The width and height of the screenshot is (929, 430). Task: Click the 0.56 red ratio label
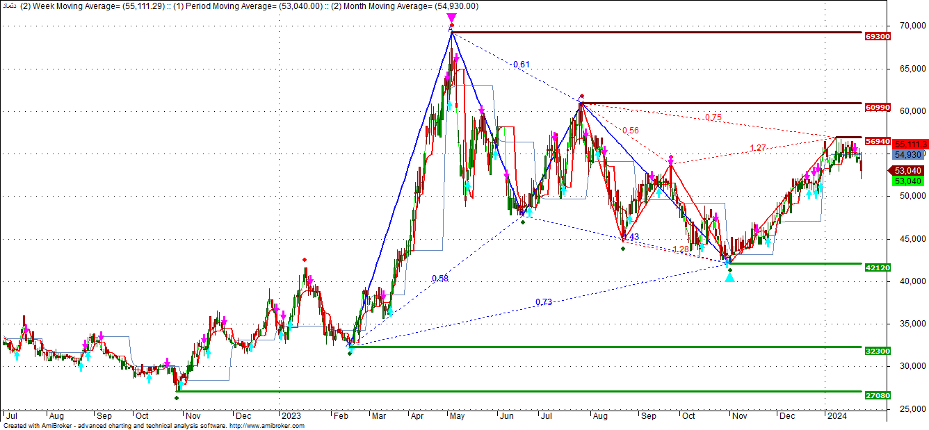[x=630, y=131]
